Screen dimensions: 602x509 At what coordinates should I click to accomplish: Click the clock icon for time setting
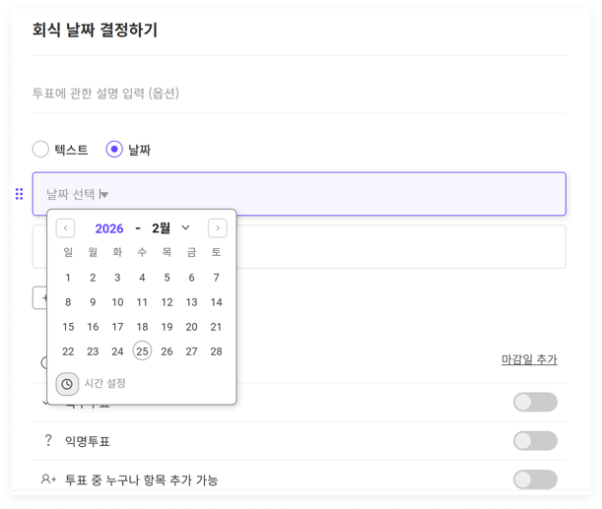pyautogui.click(x=67, y=384)
